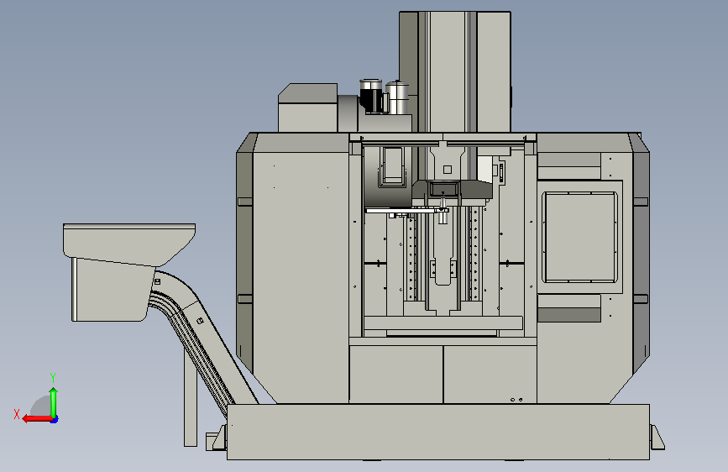Select the lower right cabinet panel

(490, 374)
